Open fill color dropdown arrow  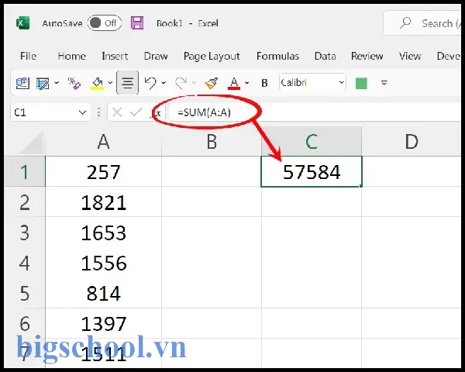tap(110, 83)
